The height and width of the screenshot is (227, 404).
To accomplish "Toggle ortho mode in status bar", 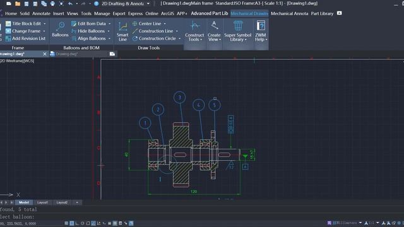I will 77,223.
